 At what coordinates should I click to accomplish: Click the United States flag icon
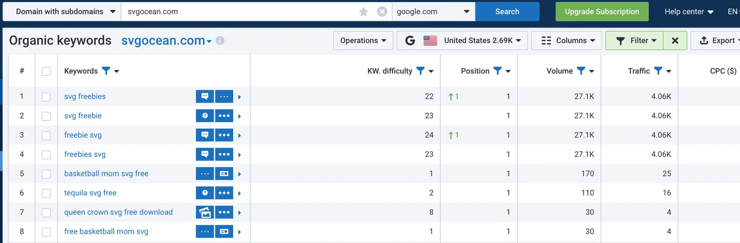point(430,41)
